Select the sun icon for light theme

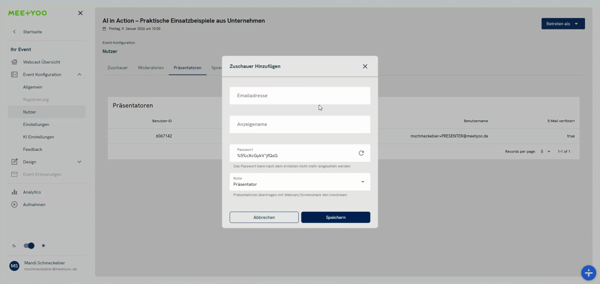tap(44, 246)
